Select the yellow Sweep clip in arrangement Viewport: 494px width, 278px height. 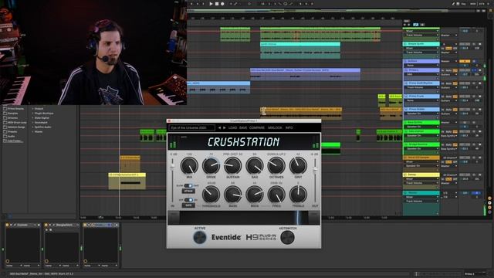(x=127, y=181)
